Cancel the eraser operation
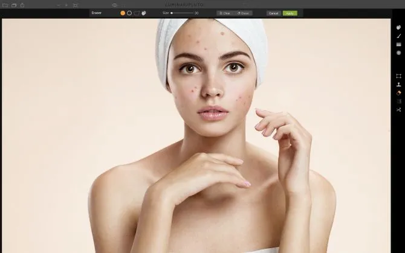Screen dimensions: 405x253 coord(273,13)
